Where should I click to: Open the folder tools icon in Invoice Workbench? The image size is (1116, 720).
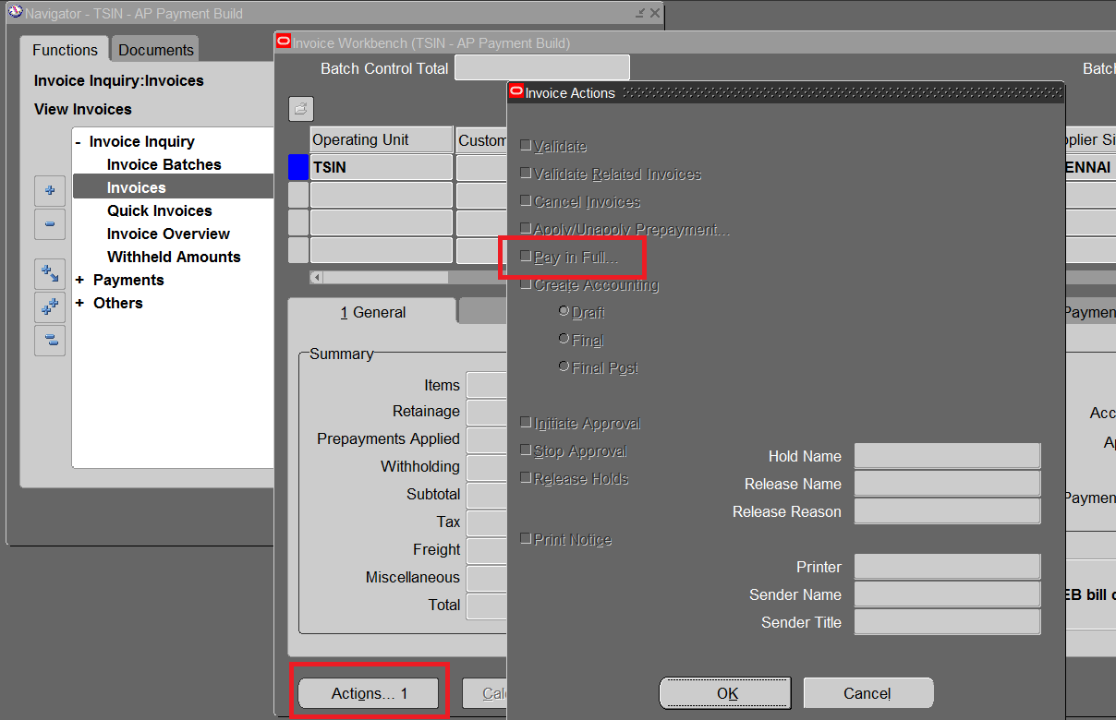(x=300, y=108)
